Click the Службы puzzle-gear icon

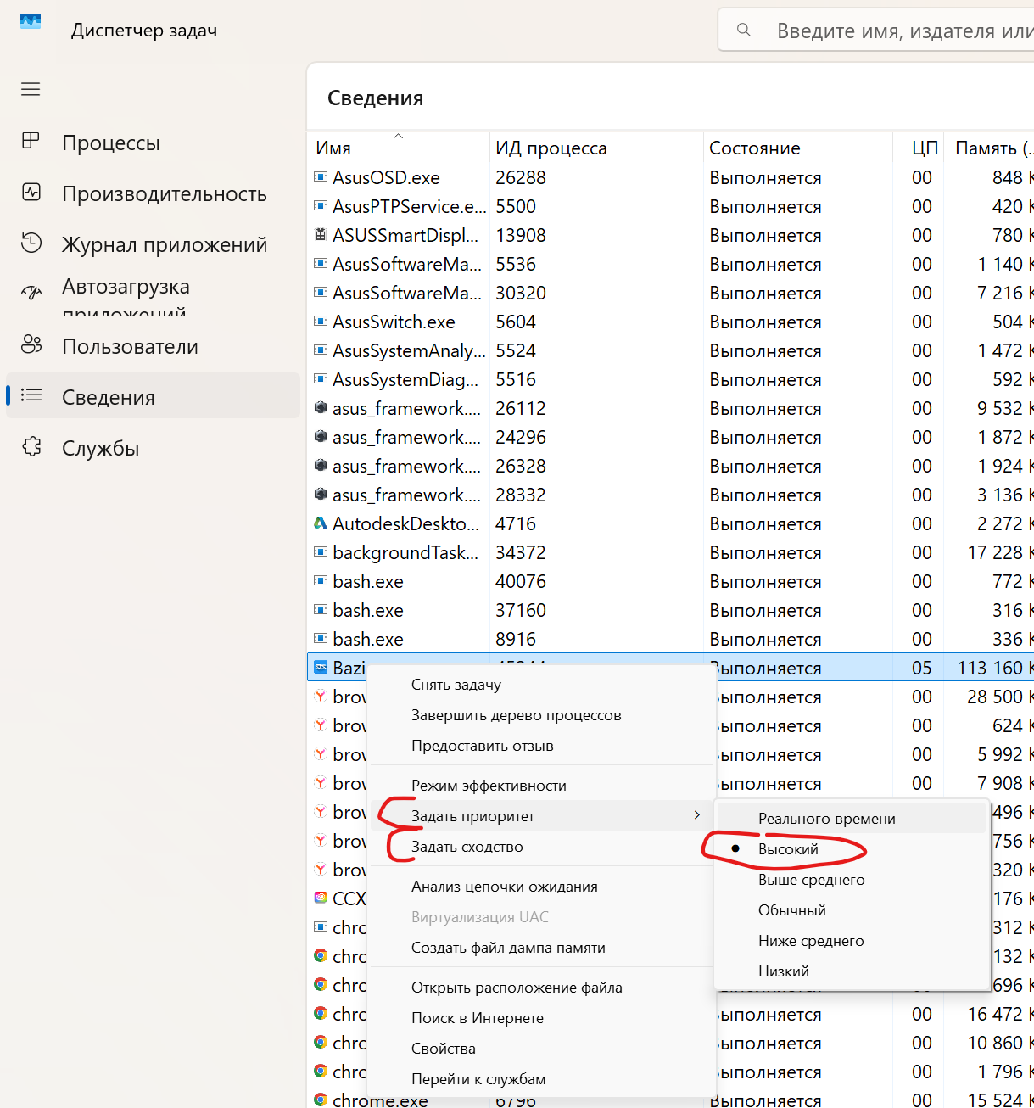[31, 446]
